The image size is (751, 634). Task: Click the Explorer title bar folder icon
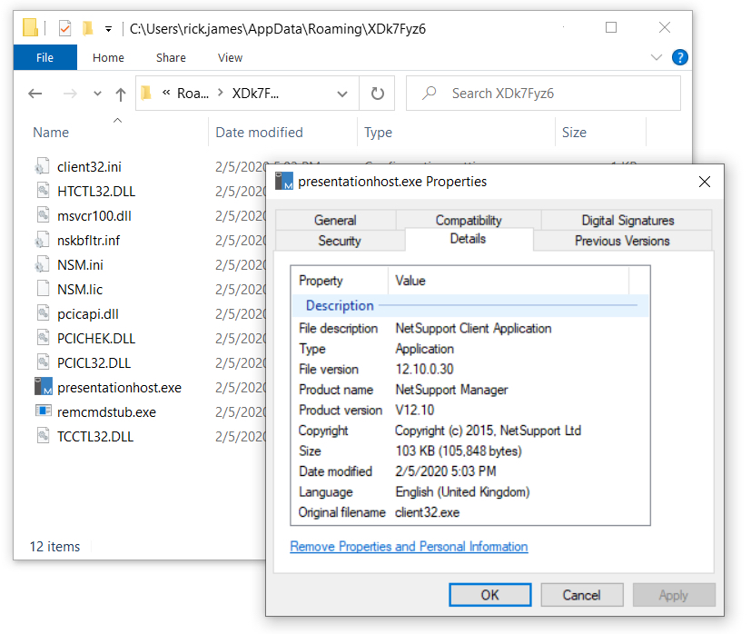pyautogui.click(x=30, y=28)
